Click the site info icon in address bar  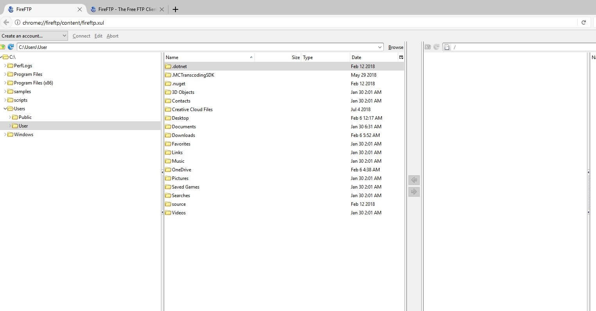click(17, 23)
